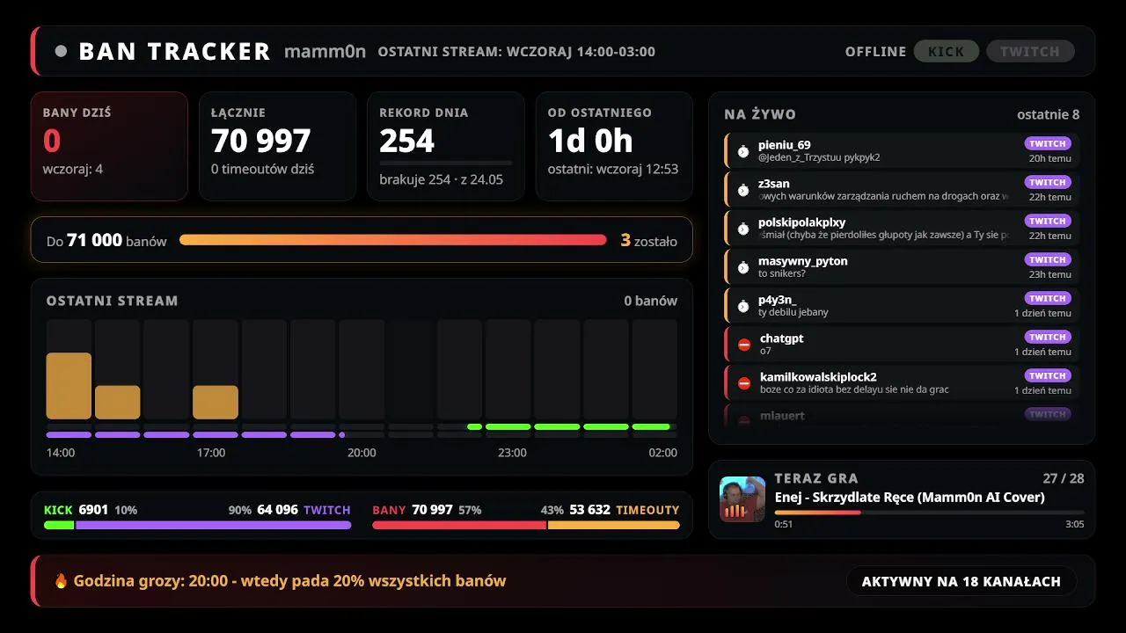Click the message 'to snikers?'
This screenshot has height=633, width=1126.
tap(782, 273)
